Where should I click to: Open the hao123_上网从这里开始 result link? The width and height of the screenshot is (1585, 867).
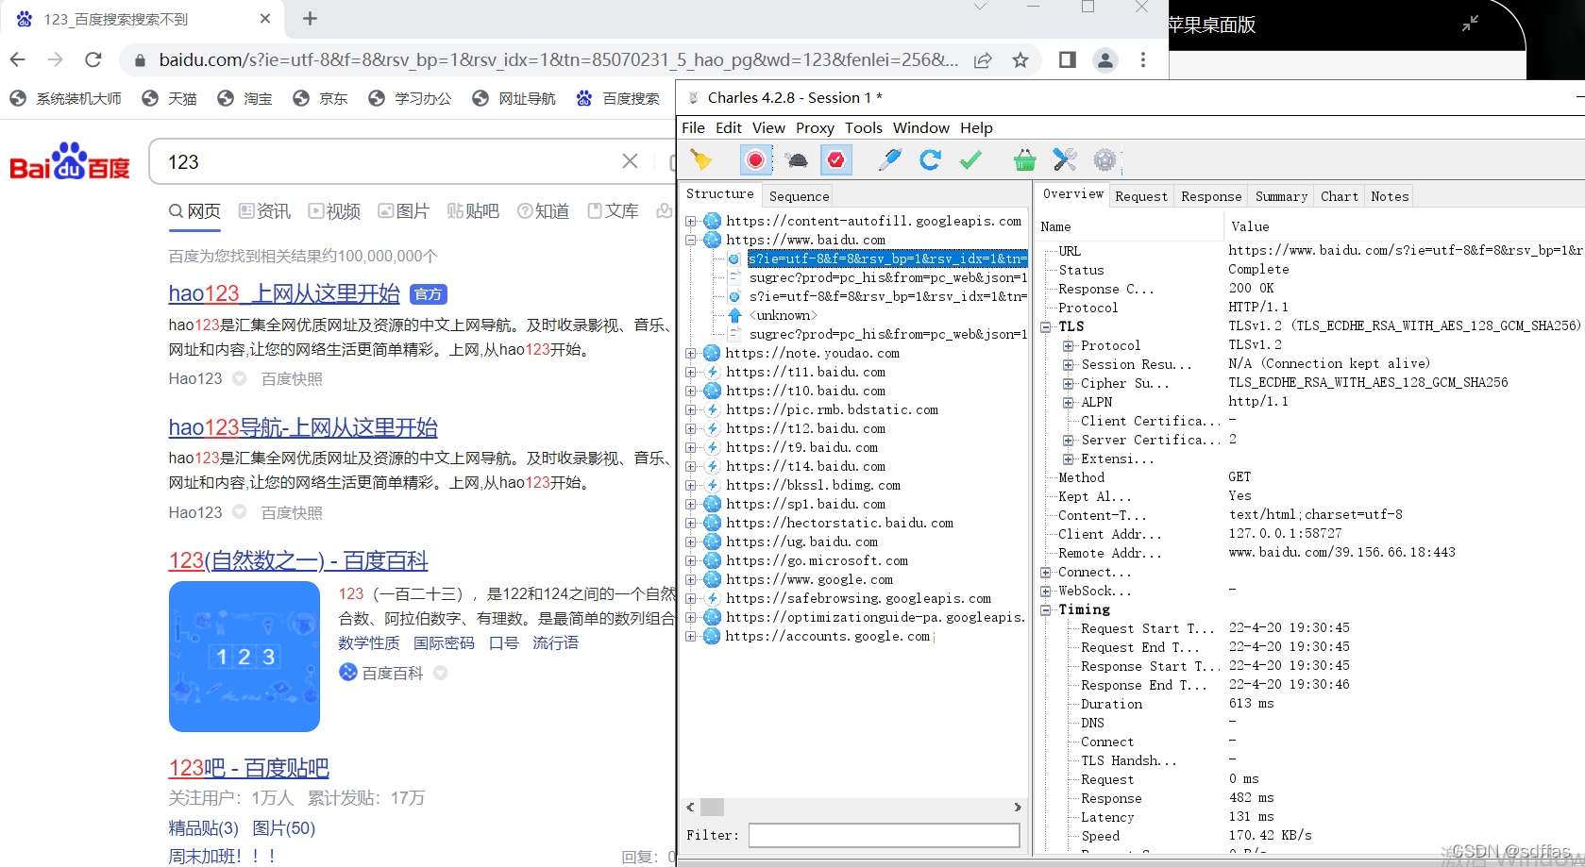click(x=284, y=293)
